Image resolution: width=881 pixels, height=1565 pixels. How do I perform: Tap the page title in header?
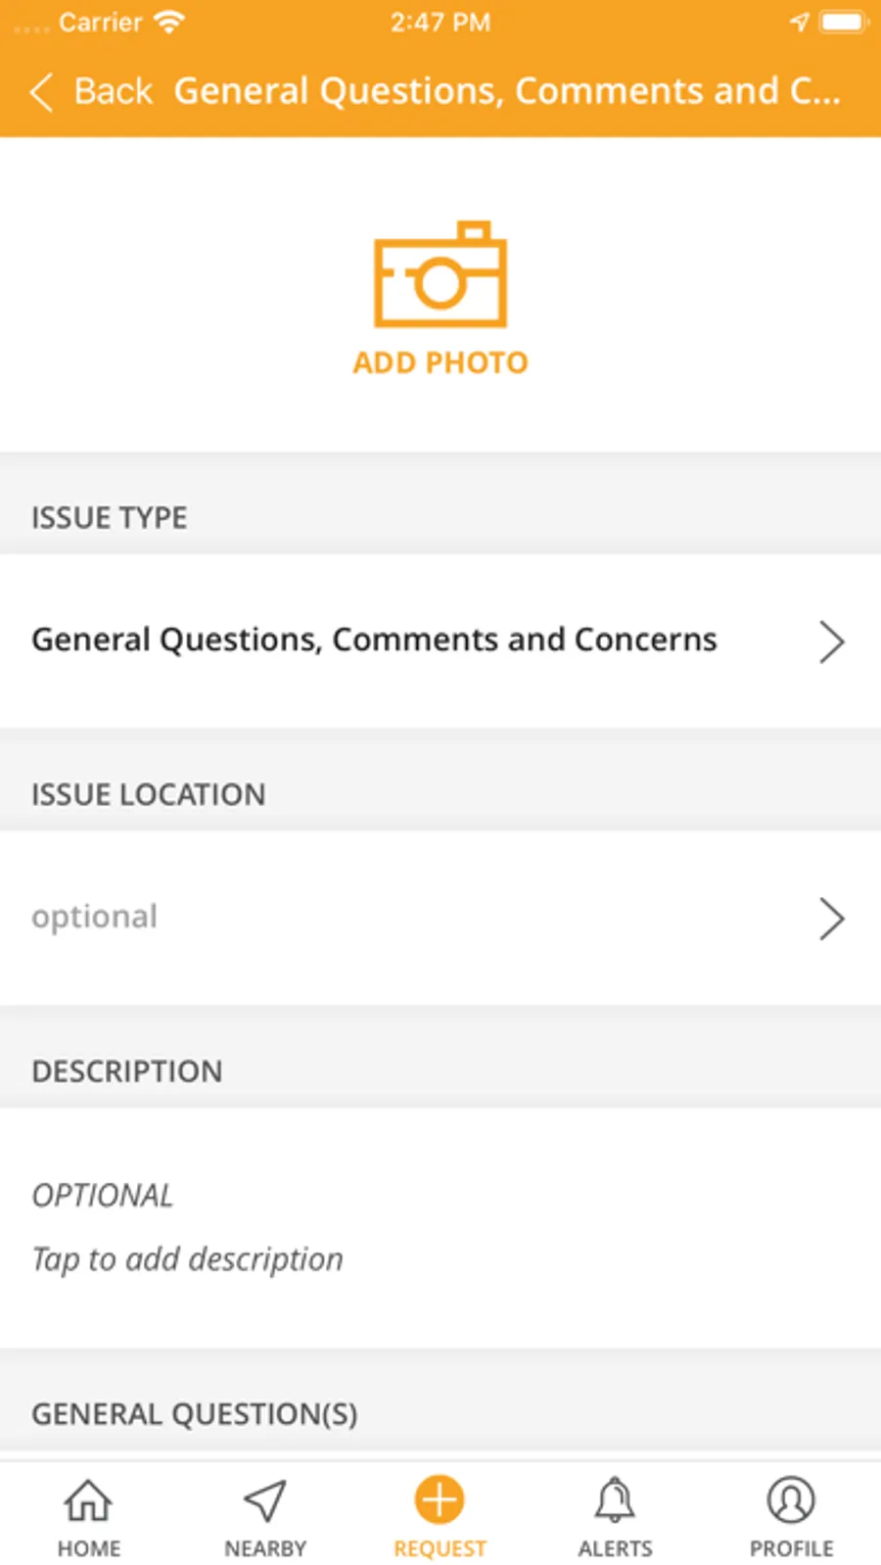point(507,91)
